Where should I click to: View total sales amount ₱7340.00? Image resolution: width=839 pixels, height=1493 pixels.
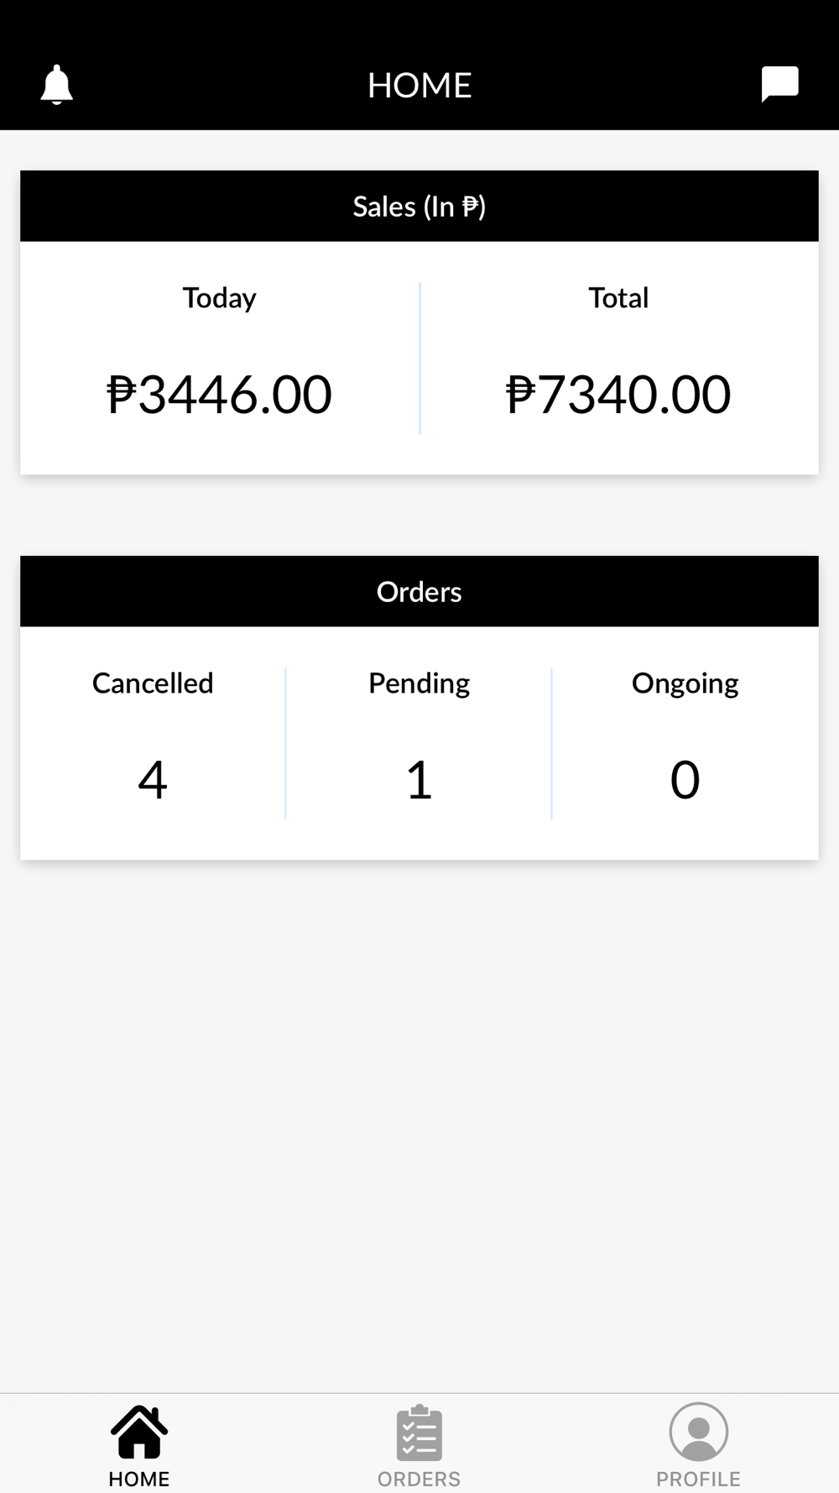pyautogui.click(x=618, y=395)
